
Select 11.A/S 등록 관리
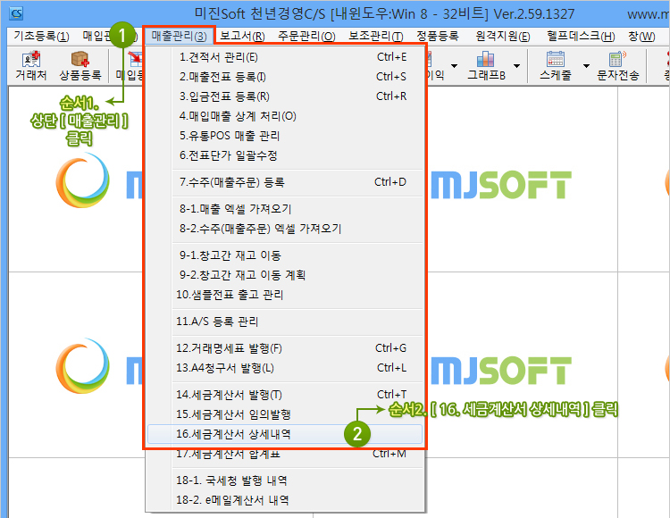coord(285,322)
